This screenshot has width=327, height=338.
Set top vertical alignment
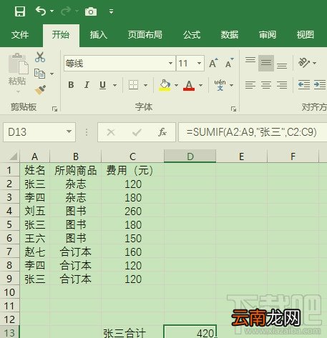click(x=250, y=59)
